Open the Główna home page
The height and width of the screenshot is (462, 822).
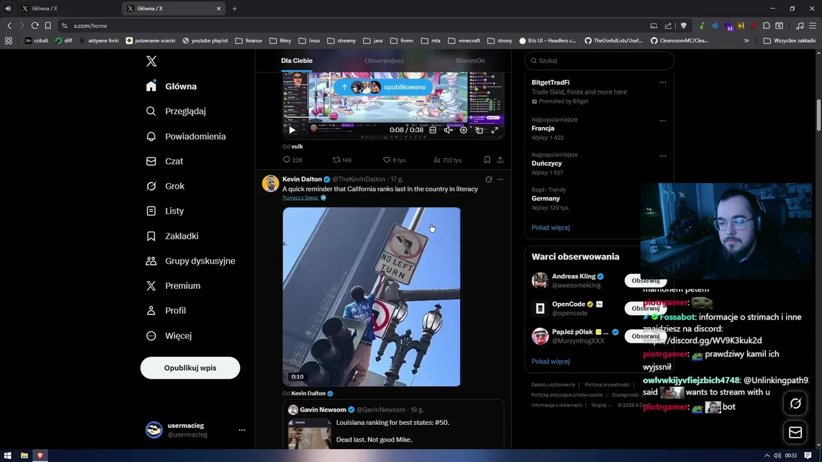point(171,86)
